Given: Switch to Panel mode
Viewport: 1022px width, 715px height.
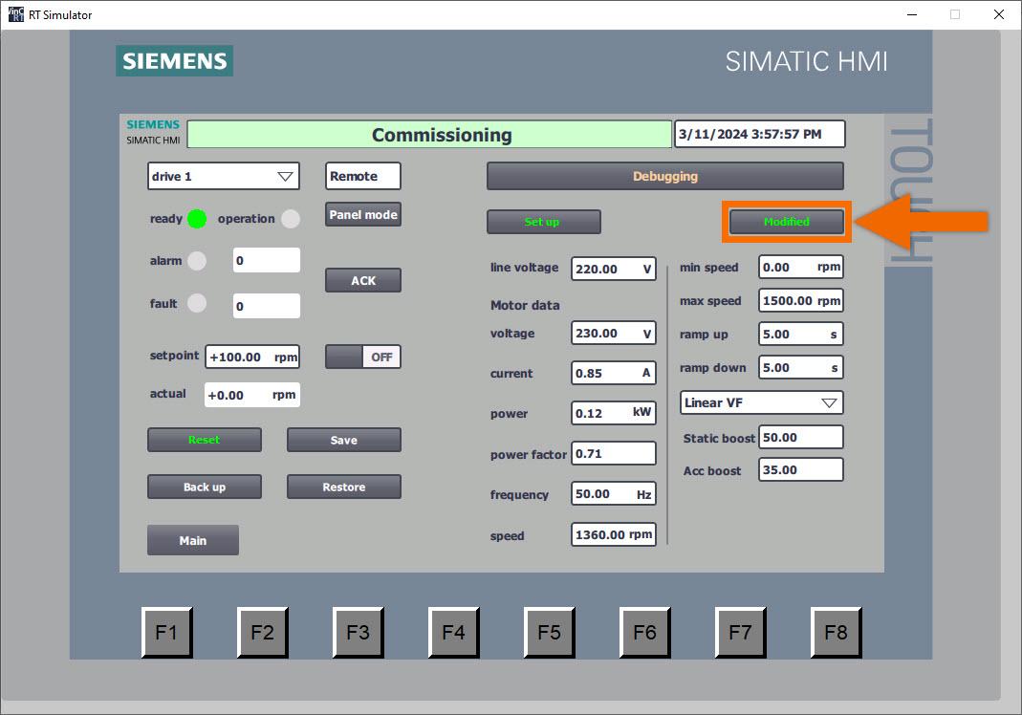Looking at the screenshot, I should pos(362,214).
